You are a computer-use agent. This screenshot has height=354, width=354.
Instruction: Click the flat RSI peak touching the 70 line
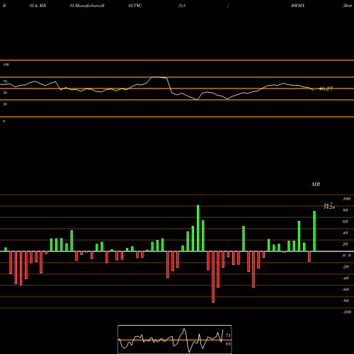[x=159, y=77]
